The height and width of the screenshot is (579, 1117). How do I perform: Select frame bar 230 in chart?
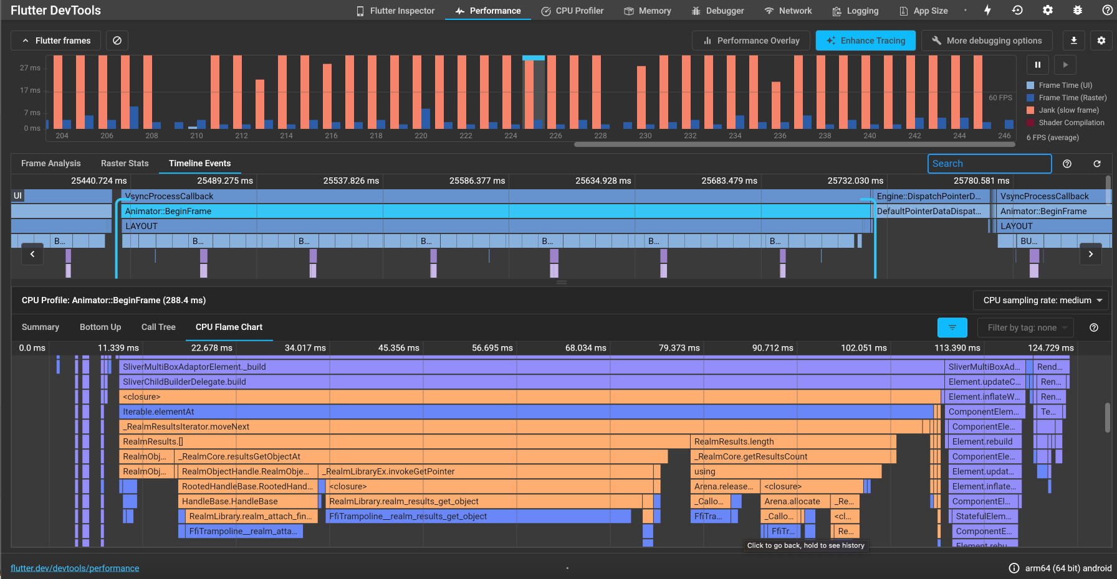641,97
